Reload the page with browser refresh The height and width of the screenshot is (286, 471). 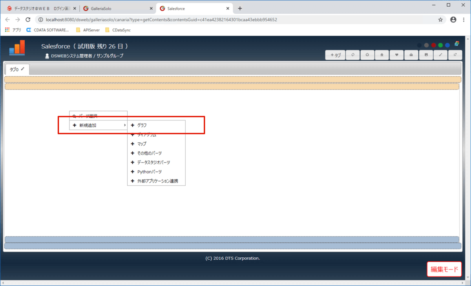[x=28, y=19]
